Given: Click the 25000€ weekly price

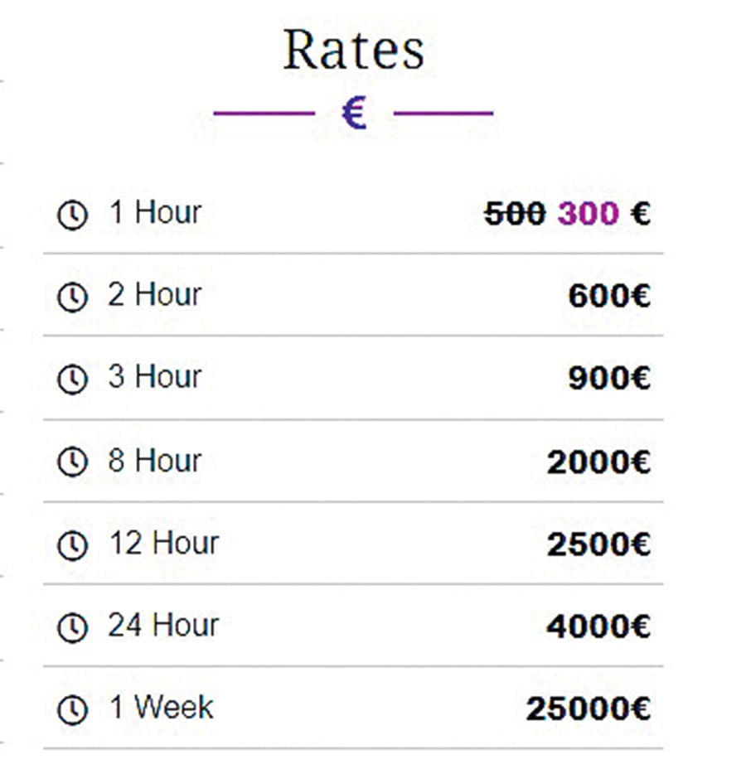Looking at the screenshot, I should (588, 710).
